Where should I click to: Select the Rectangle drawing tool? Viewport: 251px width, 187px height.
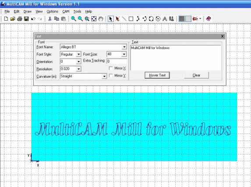[131, 19]
